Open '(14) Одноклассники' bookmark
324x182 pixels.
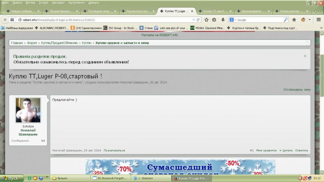pyautogui.click(x=86, y=28)
